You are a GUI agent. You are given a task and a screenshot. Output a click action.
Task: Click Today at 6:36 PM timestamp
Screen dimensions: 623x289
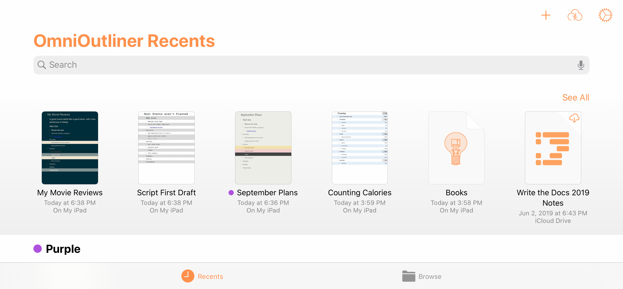click(x=263, y=203)
